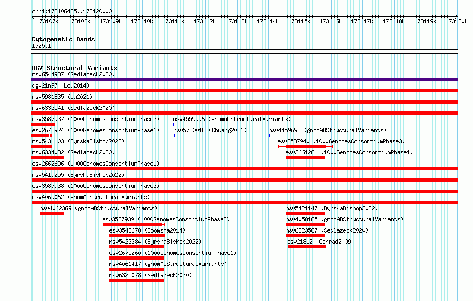Screen dimensions: 473x301
Task: Click the DGV Structural Variants track title
Action: (74, 68)
